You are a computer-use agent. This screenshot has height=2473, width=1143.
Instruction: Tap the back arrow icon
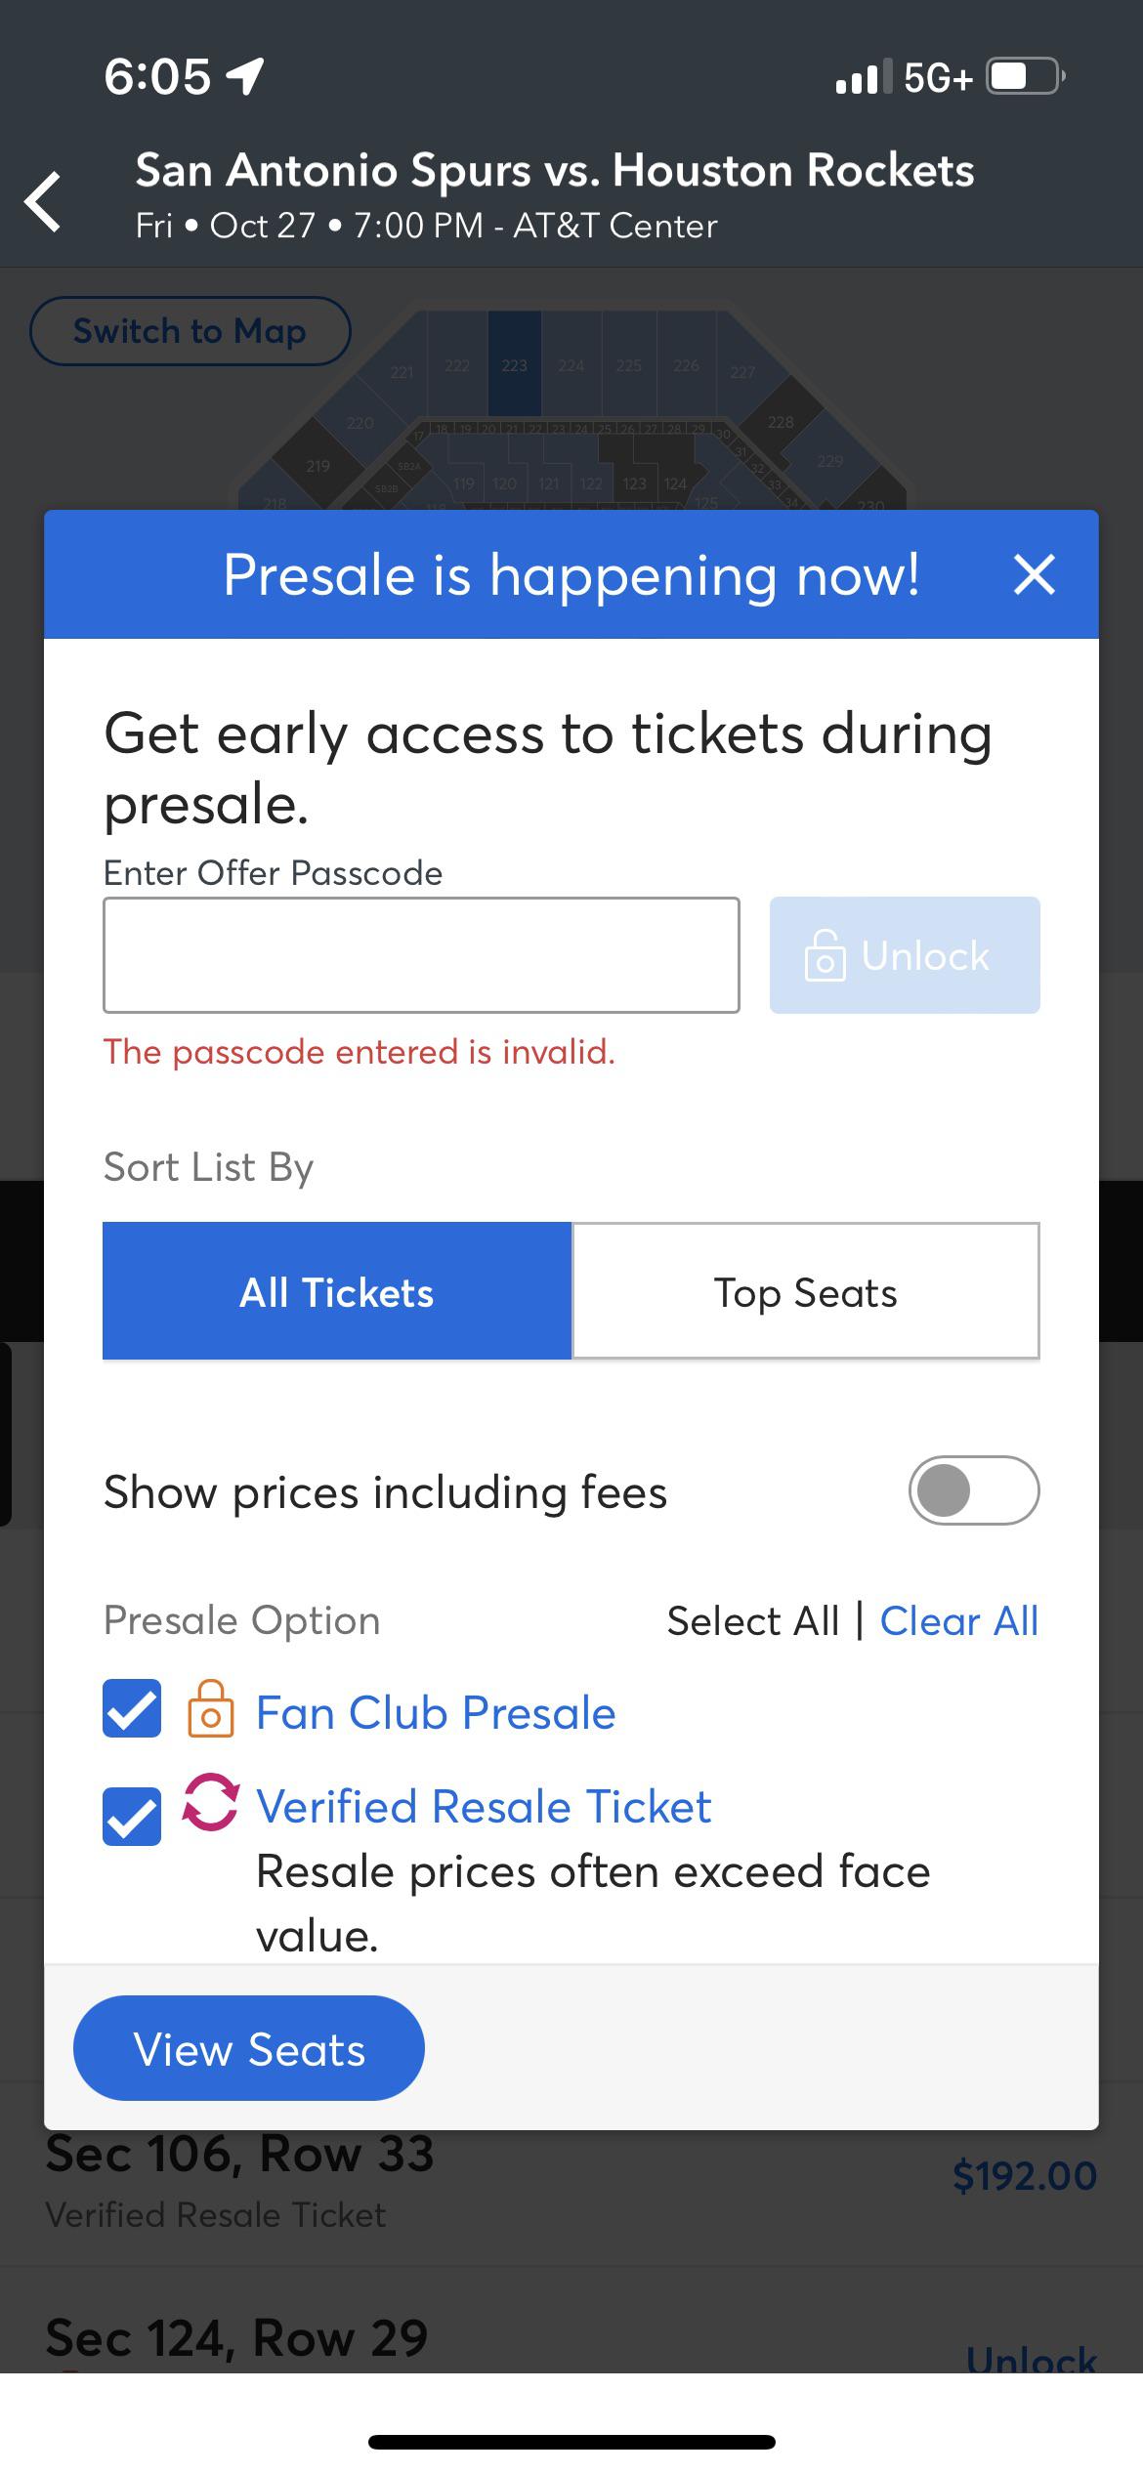click(44, 201)
